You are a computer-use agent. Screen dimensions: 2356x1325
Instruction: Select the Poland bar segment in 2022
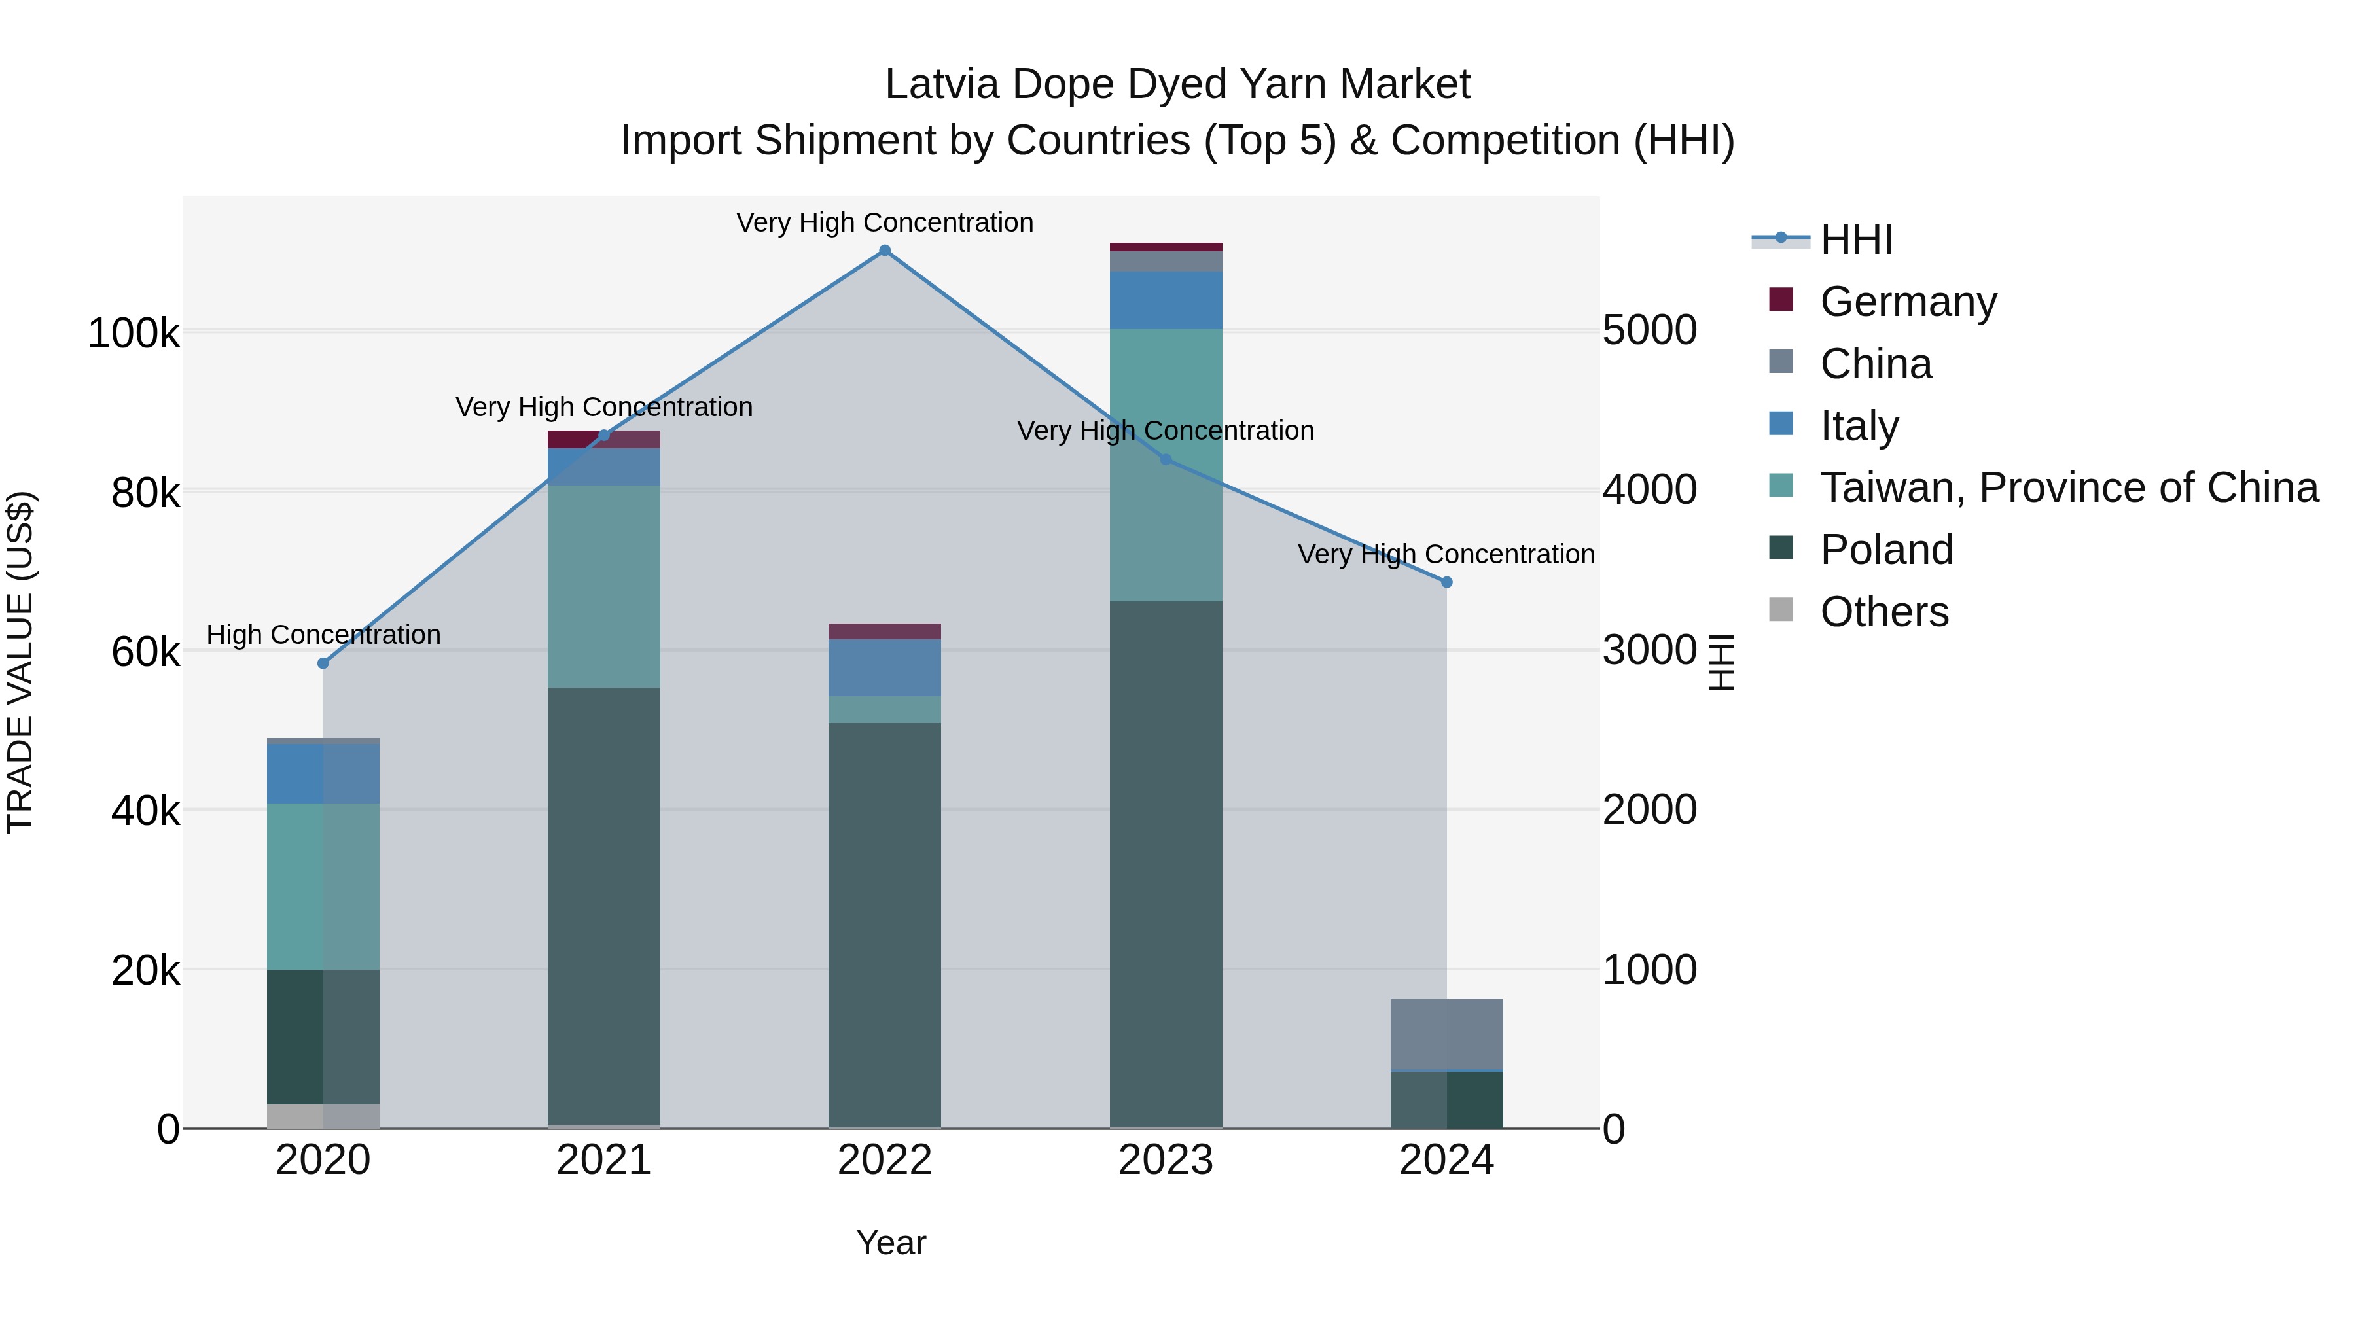click(x=884, y=925)
